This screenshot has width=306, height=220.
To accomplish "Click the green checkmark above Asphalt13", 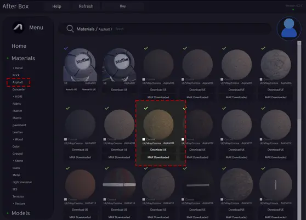I will 67,168.
